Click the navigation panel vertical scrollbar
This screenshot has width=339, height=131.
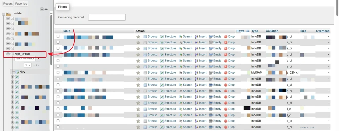click(51, 40)
